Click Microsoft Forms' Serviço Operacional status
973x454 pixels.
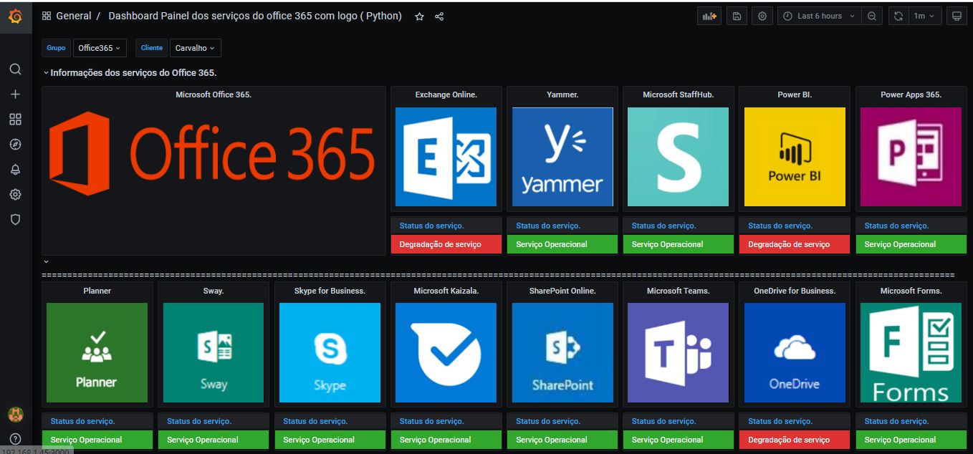pos(911,440)
